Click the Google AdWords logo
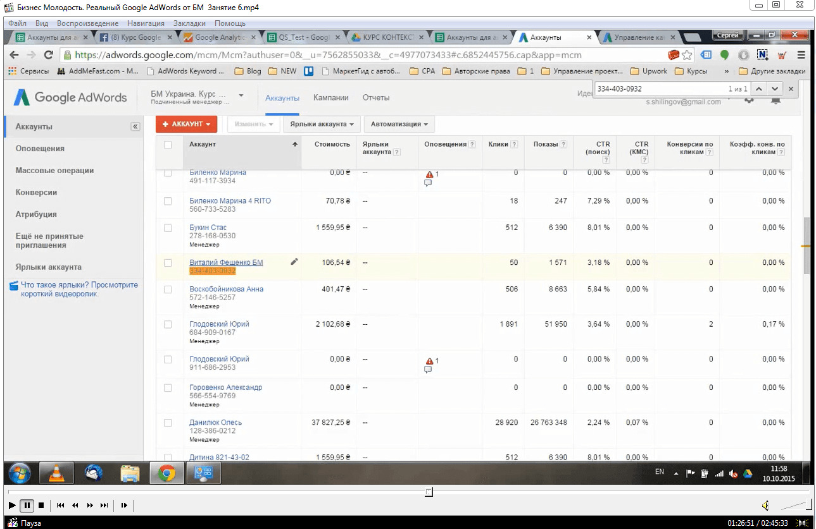 click(x=70, y=97)
